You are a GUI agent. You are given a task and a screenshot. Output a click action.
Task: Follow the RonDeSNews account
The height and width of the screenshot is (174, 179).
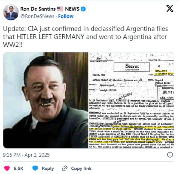pyautogui.click(x=66, y=16)
